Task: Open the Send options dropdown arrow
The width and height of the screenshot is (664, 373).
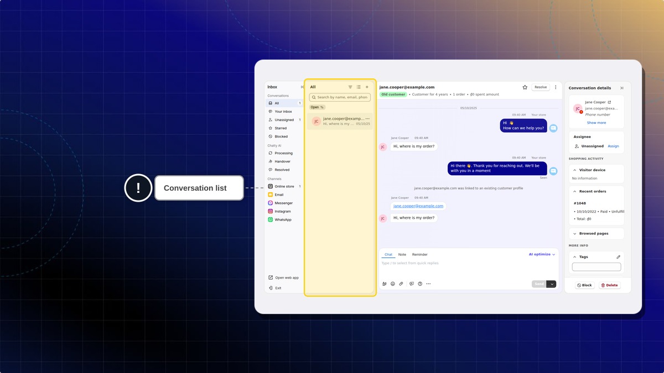Action: (552, 284)
